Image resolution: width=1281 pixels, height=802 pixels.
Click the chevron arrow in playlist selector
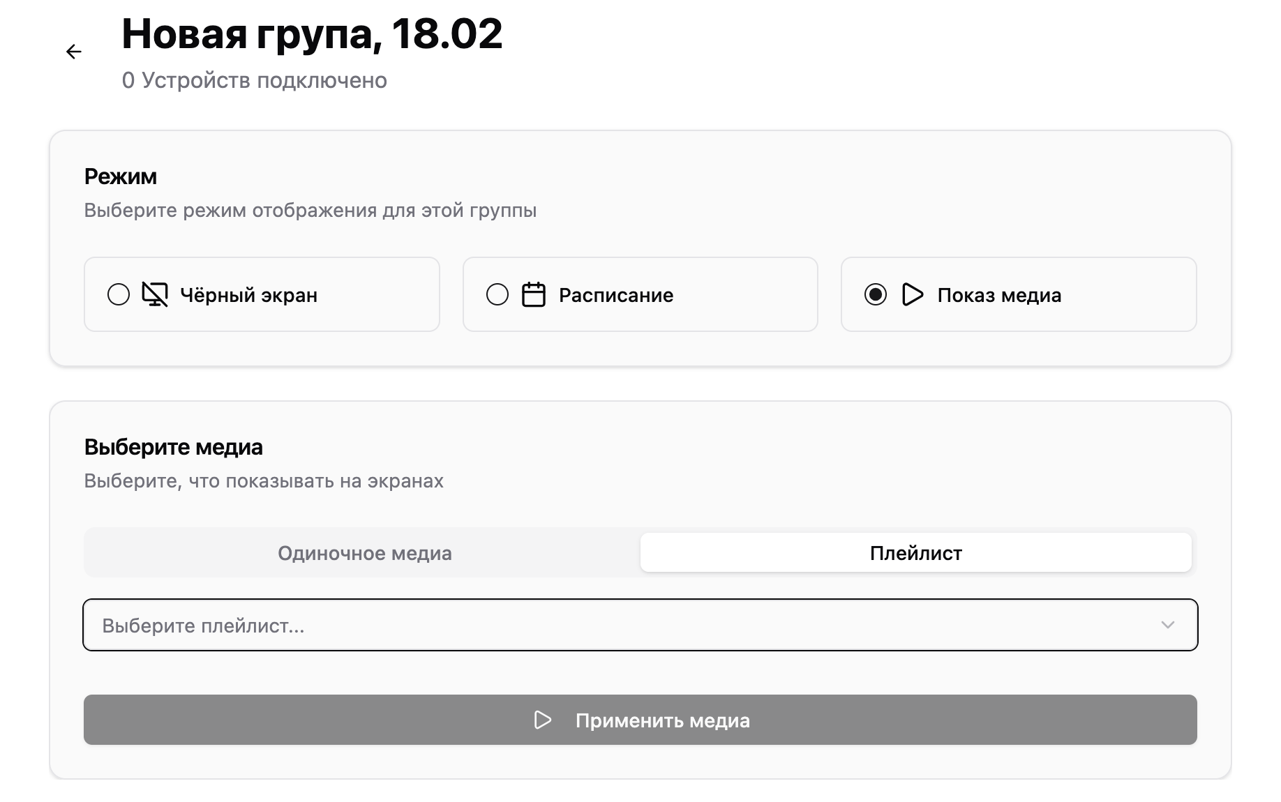point(1168,625)
